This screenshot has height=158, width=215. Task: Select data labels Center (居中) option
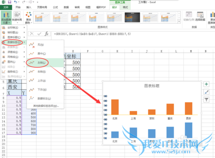pos(45,54)
